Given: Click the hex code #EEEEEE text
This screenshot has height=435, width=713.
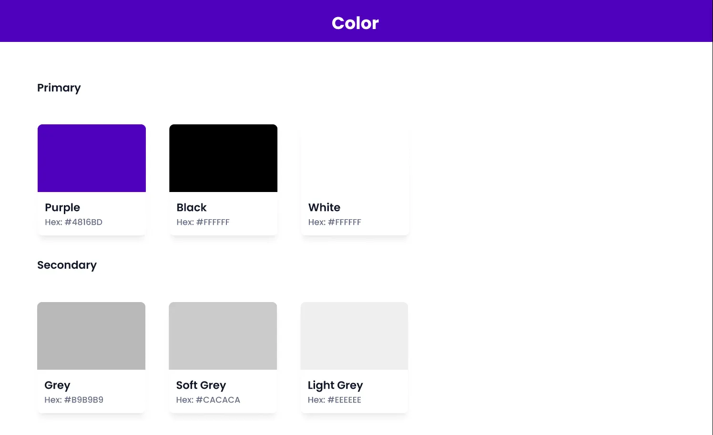Looking at the screenshot, I should [x=334, y=400].
